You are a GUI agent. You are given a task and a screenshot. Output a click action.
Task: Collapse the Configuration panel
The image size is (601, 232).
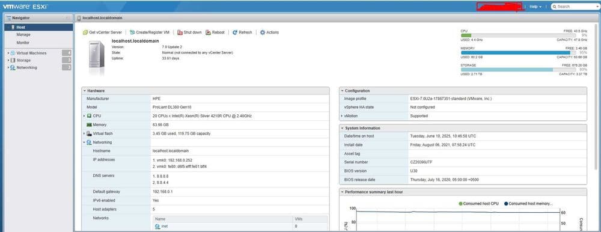[343, 91]
